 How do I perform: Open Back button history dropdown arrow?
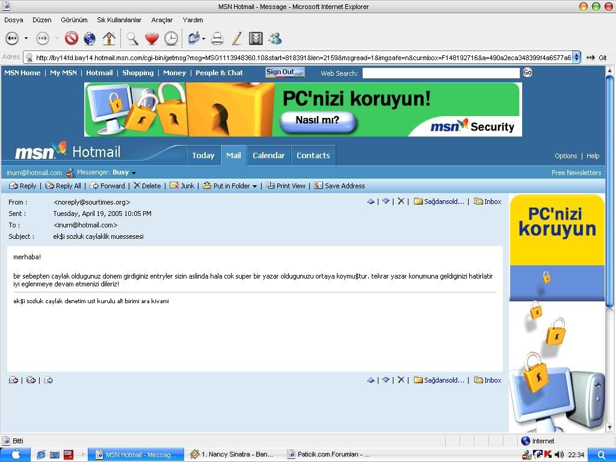point(26,38)
